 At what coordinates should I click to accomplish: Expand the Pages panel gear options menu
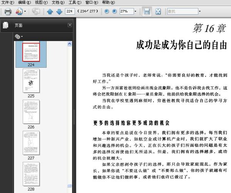coord(18,37)
